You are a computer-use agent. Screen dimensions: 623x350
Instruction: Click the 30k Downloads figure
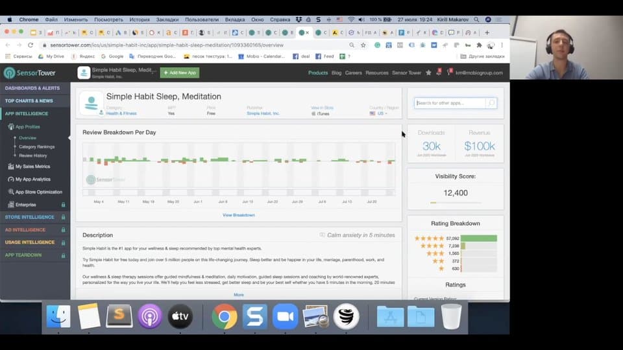pos(431,146)
